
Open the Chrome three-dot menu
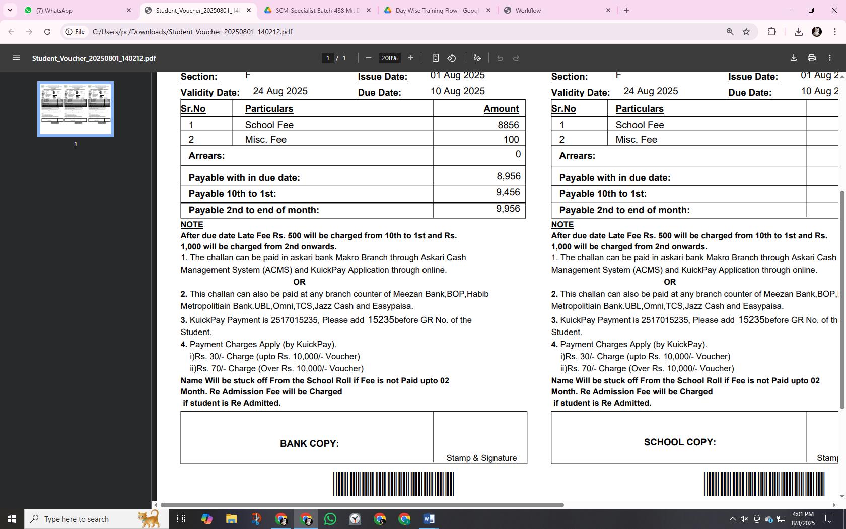tap(835, 32)
